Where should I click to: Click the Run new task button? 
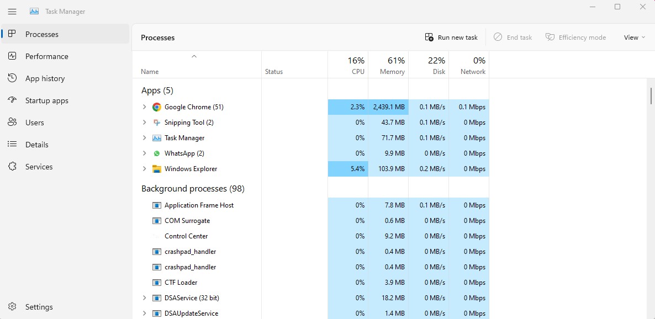pyautogui.click(x=451, y=37)
